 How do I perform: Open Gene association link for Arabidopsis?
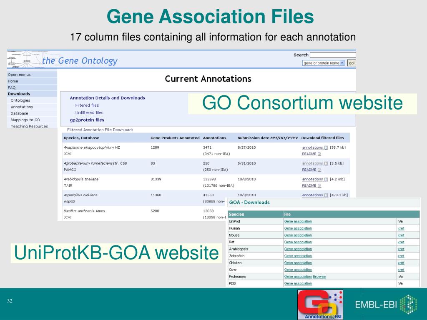click(298, 249)
